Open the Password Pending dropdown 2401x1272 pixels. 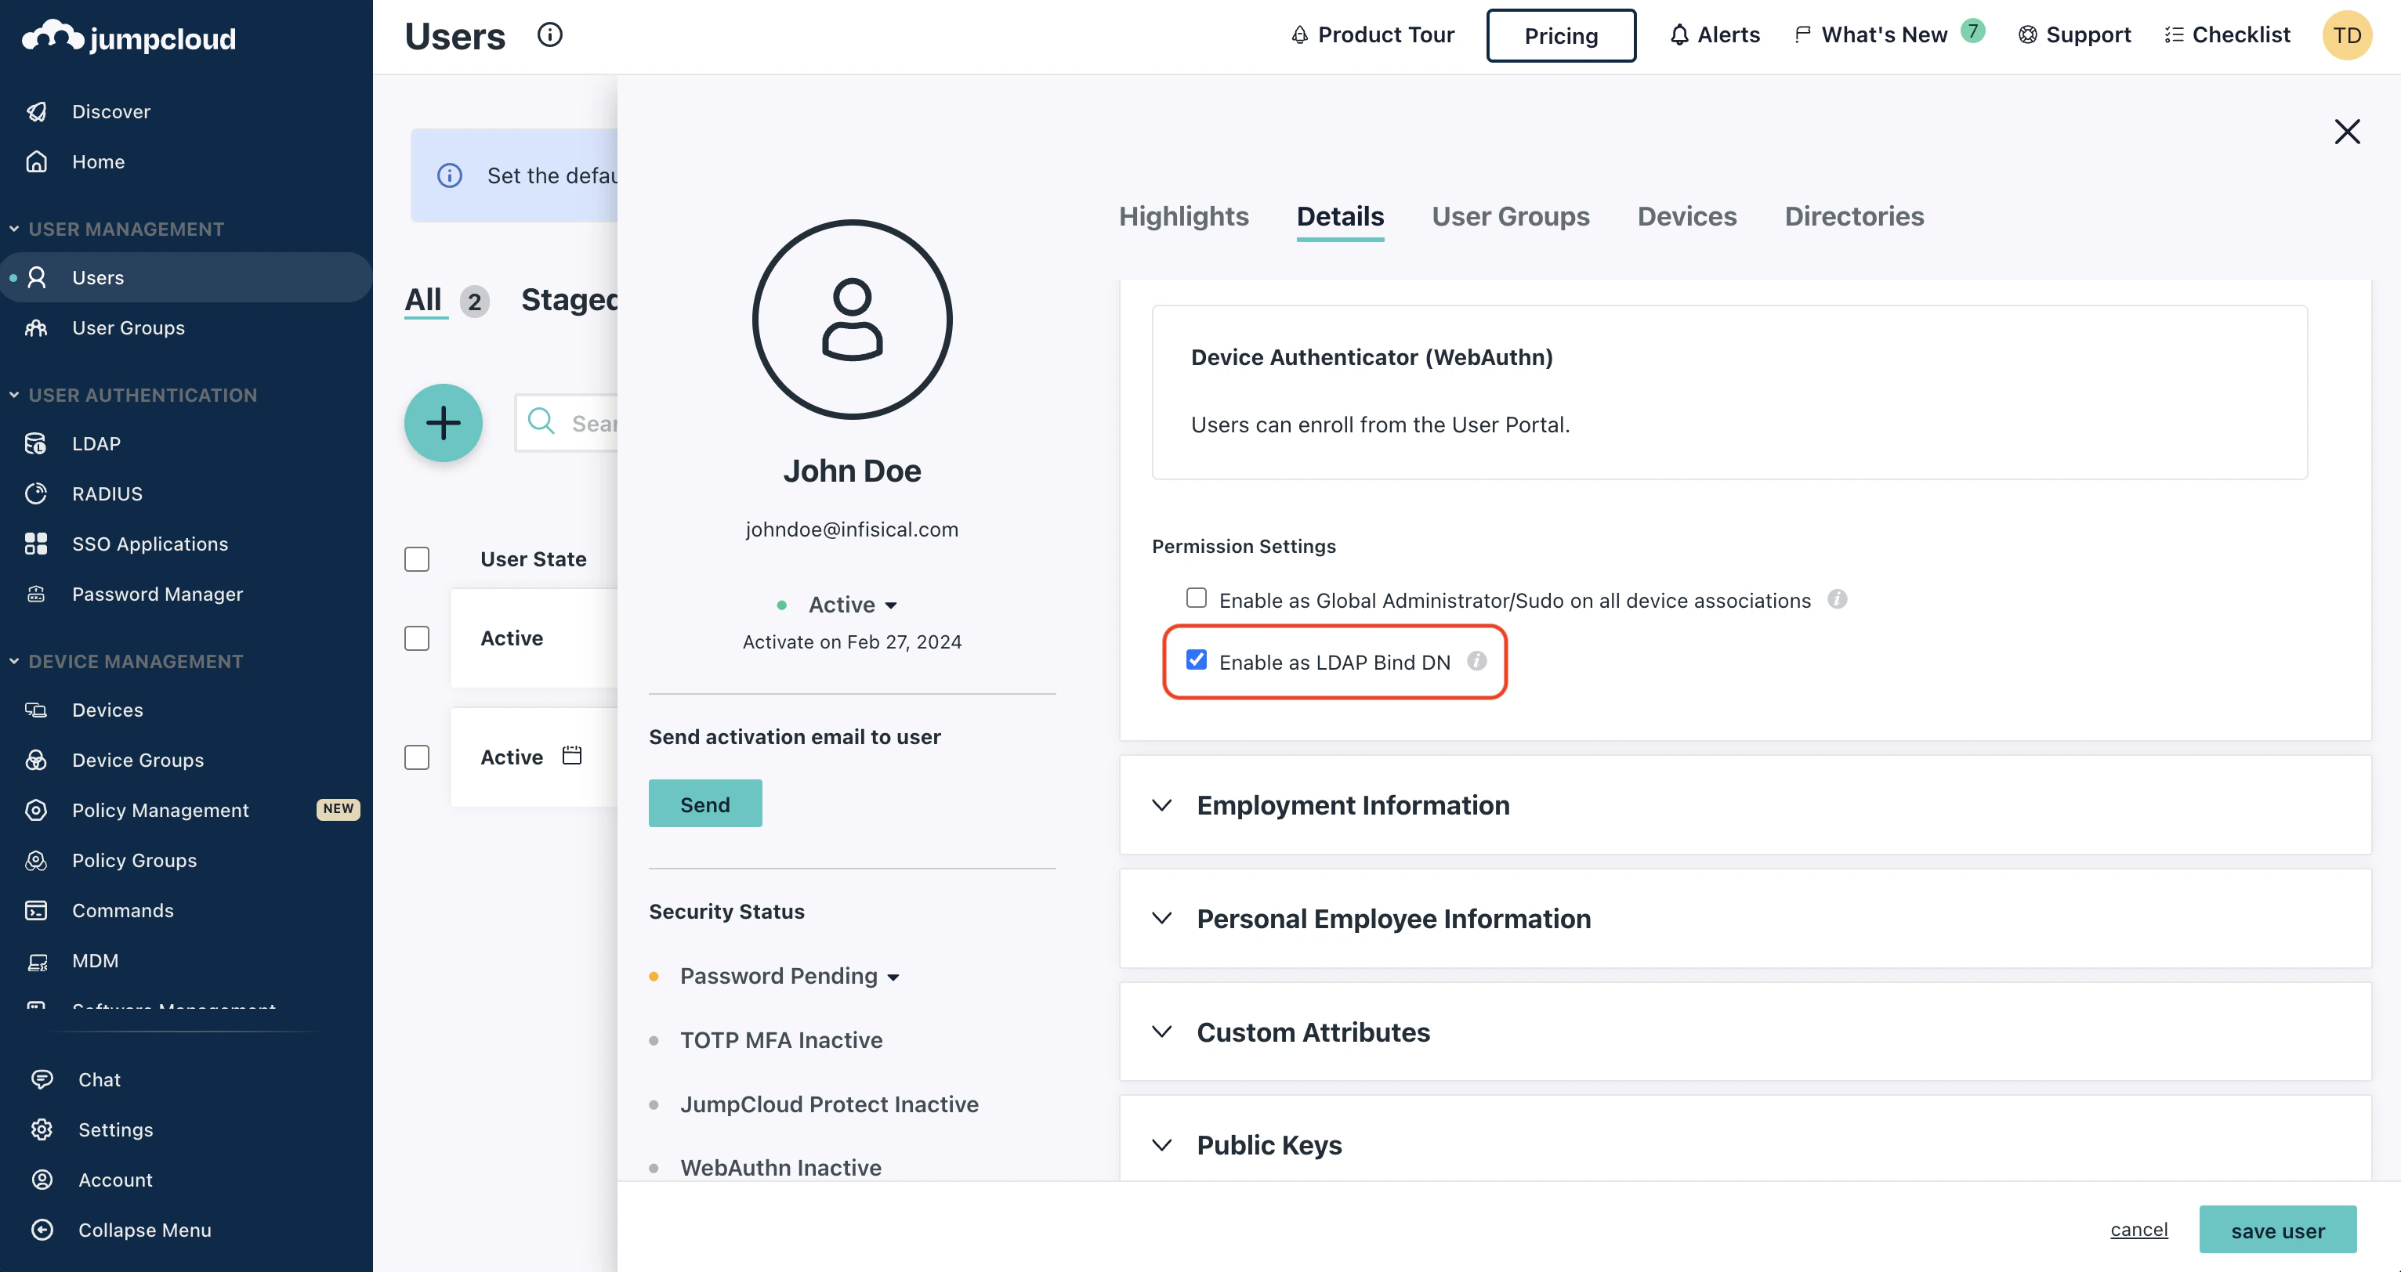click(789, 977)
